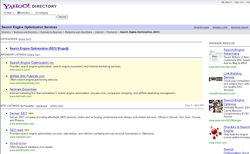Open Directory & Search Engine sponsor link
This screenshot has height=154, width=250.
pos(237,129)
